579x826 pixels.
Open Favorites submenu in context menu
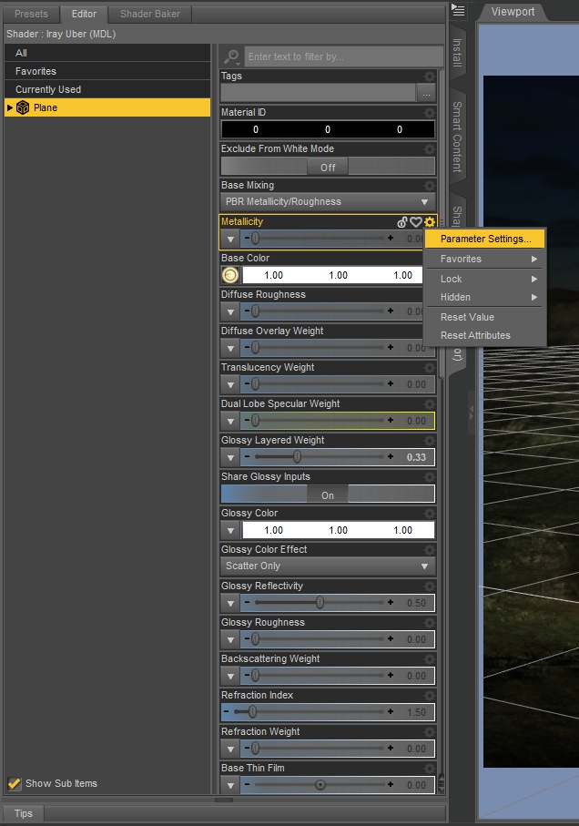[485, 259]
